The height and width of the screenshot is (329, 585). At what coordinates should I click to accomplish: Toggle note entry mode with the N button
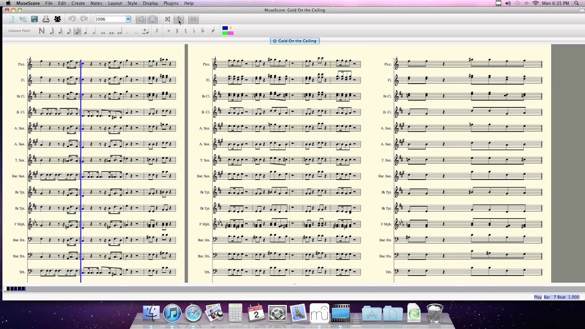(x=42, y=31)
